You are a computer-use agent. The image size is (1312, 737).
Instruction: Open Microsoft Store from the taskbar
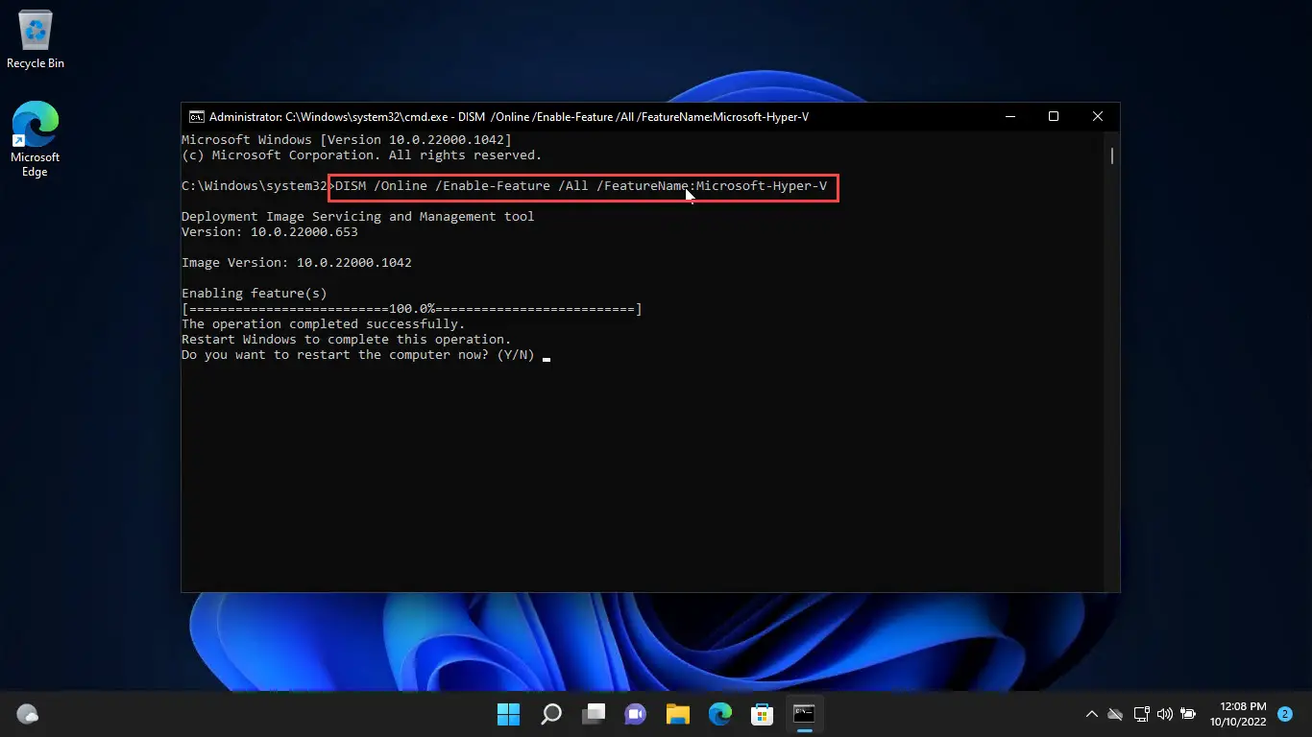[763, 714]
